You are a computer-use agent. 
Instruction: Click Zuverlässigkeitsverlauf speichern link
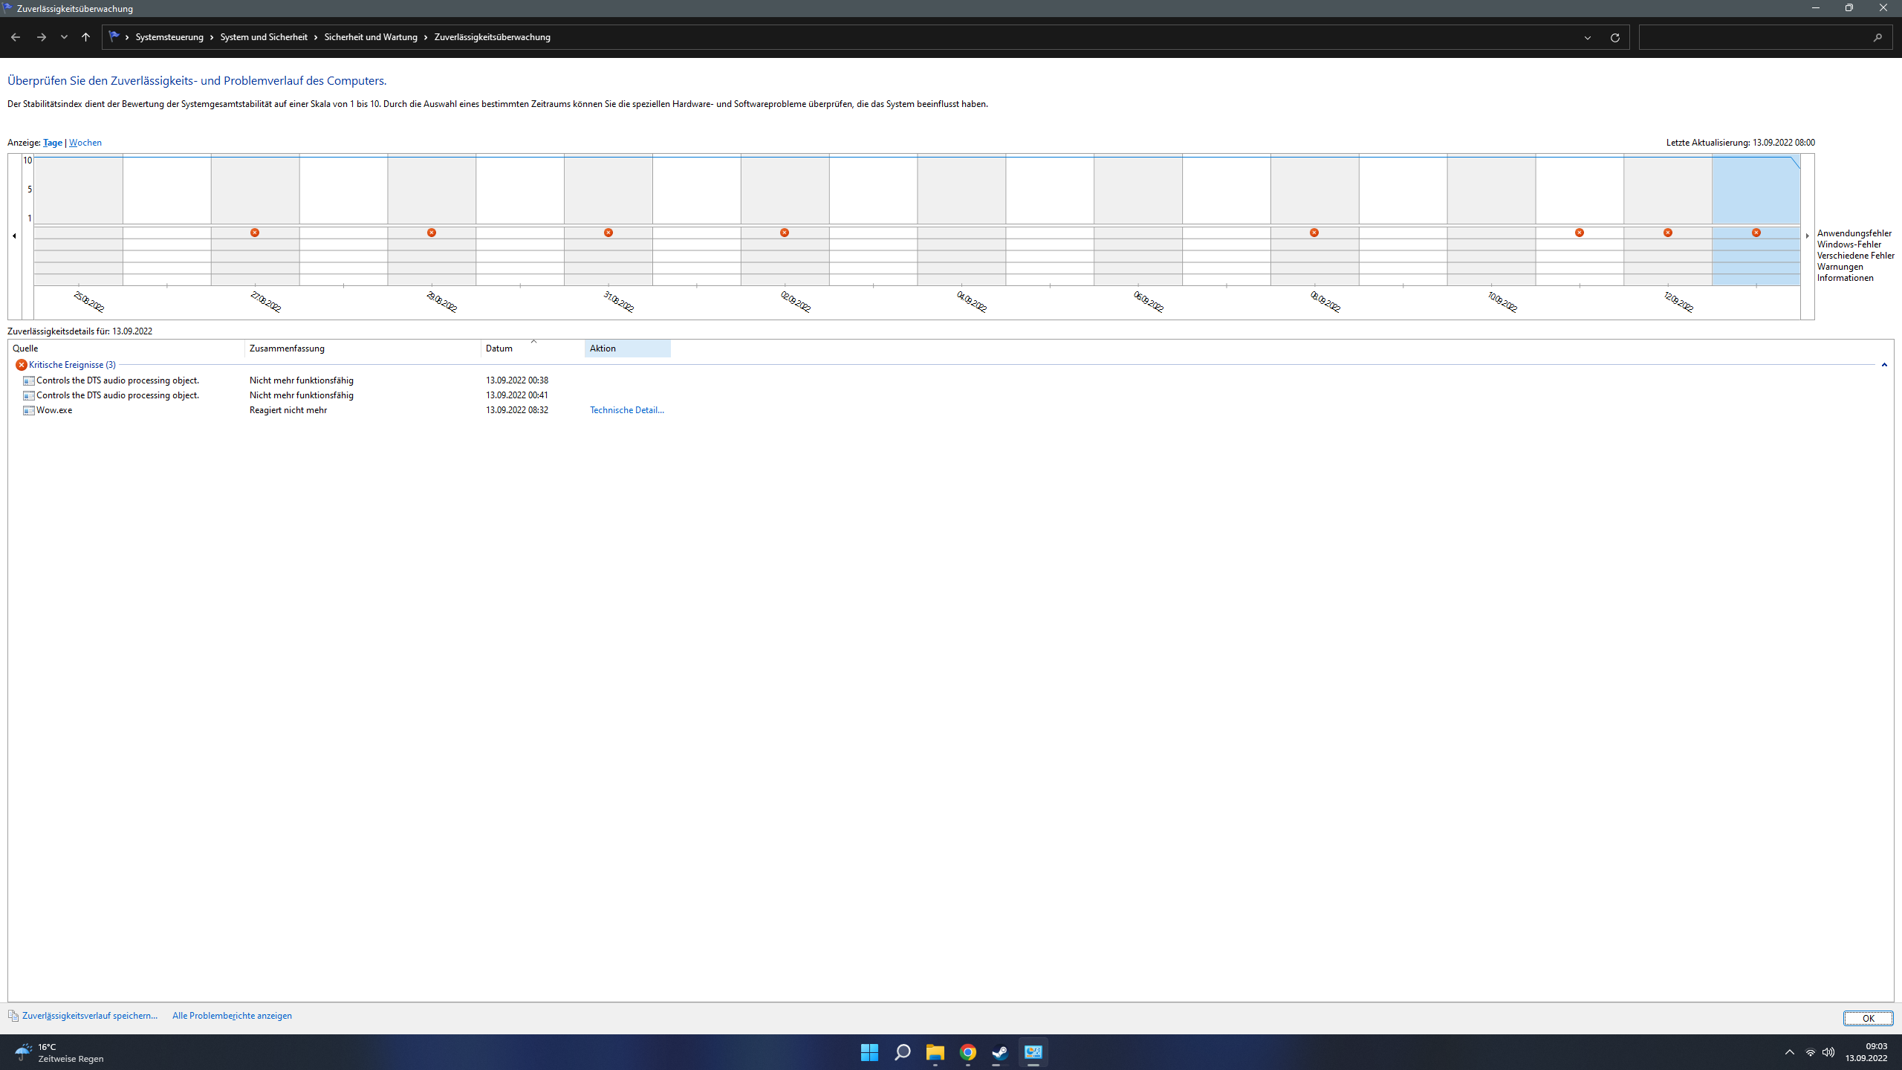coord(89,1016)
